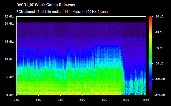Click the red top of the dB color scale
Screen dimensions: 171x106
[150, 17]
